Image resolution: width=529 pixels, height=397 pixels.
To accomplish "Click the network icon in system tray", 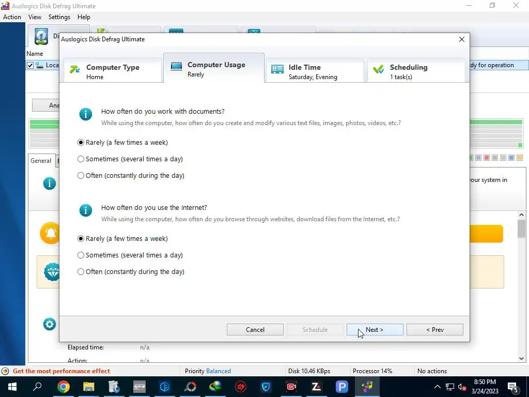I will [x=450, y=387].
